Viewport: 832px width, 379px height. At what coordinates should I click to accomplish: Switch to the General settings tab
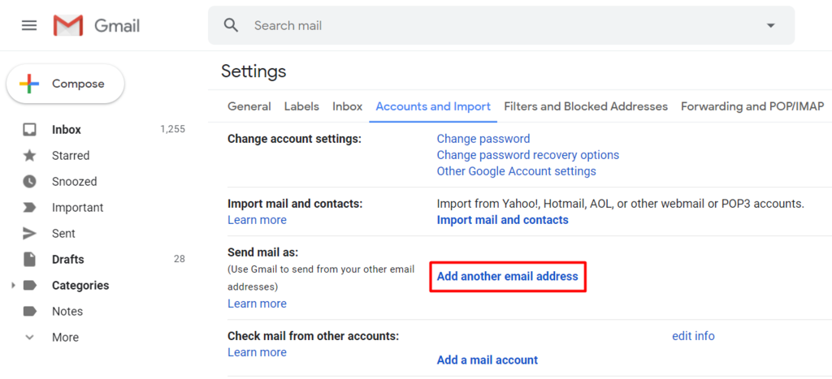[x=249, y=106]
